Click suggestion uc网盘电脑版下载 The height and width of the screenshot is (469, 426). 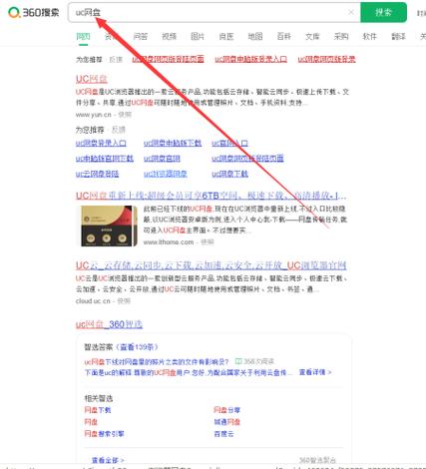pos(173,143)
